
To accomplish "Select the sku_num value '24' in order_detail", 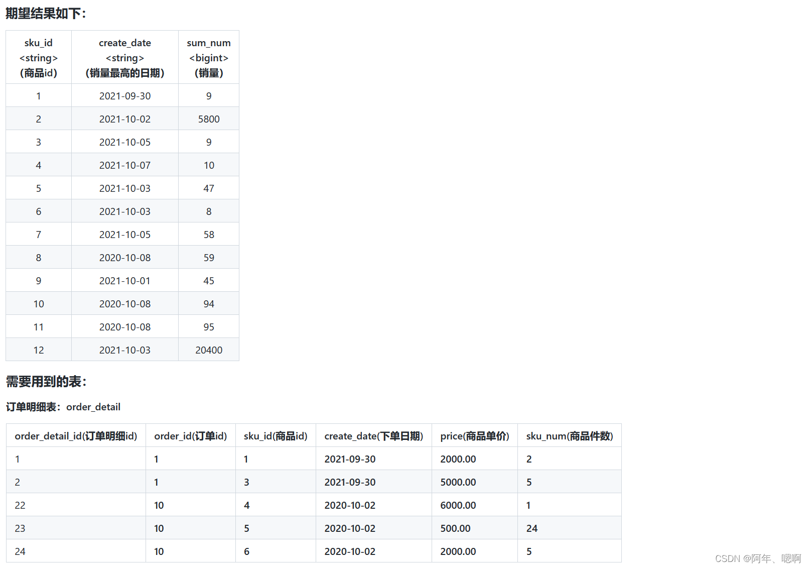I will [x=532, y=528].
